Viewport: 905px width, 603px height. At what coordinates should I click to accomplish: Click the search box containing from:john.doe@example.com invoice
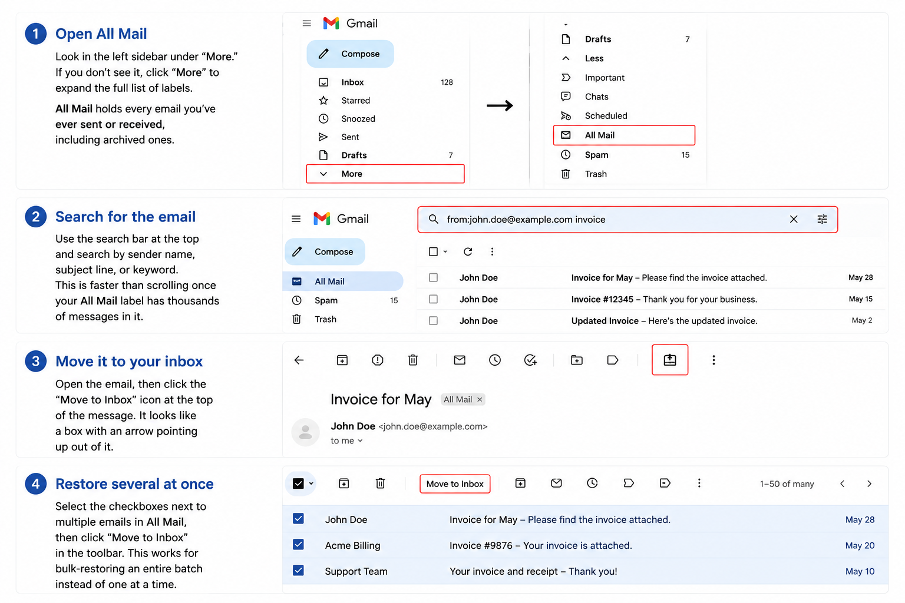click(x=627, y=220)
